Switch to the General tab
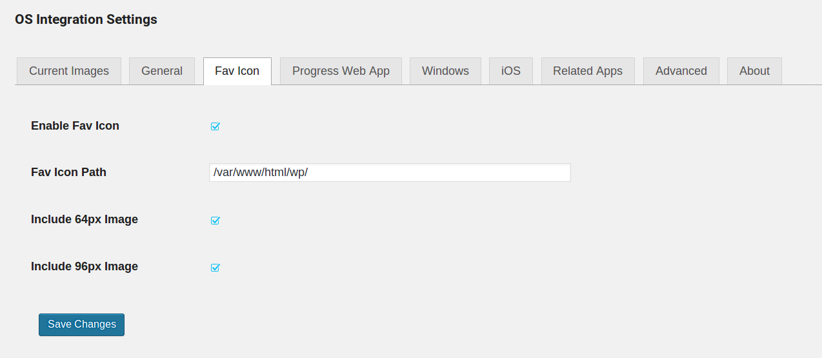 tap(162, 71)
